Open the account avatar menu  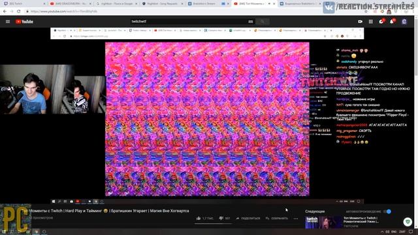click(404, 22)
